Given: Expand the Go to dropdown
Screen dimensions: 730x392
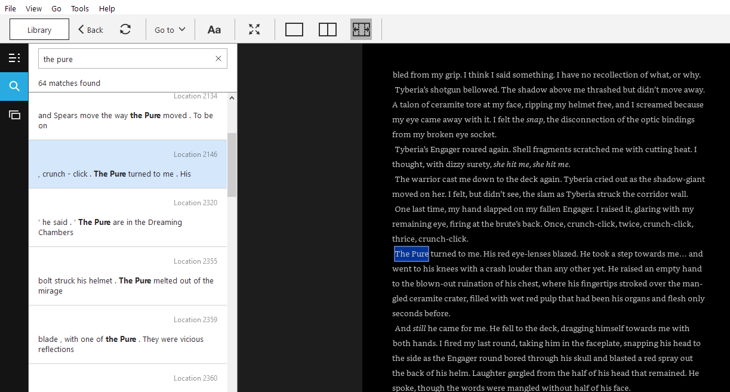Looking at the screenshot, I should pyautogui.click(x=170, y=29).
